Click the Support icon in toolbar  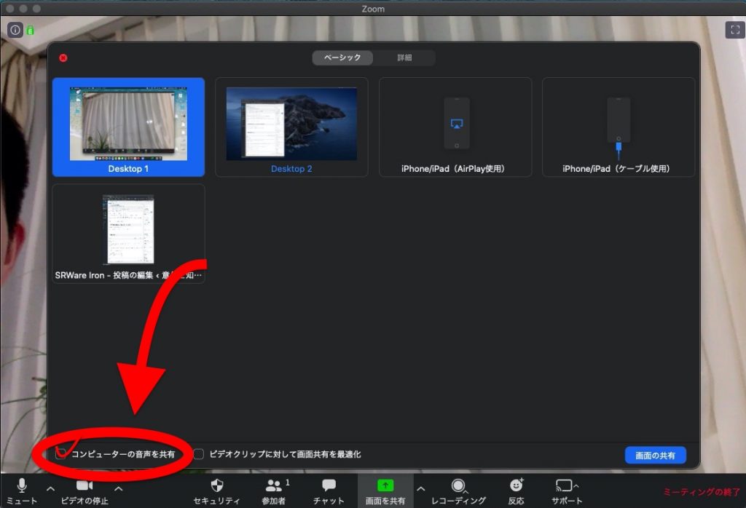(x=565, y=485)
